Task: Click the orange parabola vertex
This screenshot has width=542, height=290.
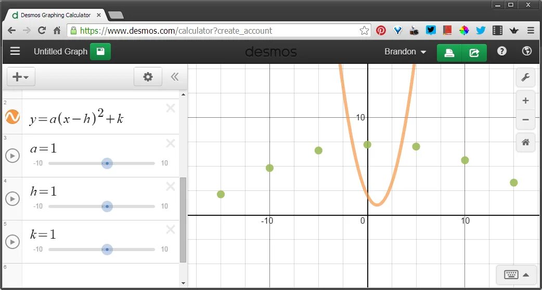Action: (x=377, y=205)
